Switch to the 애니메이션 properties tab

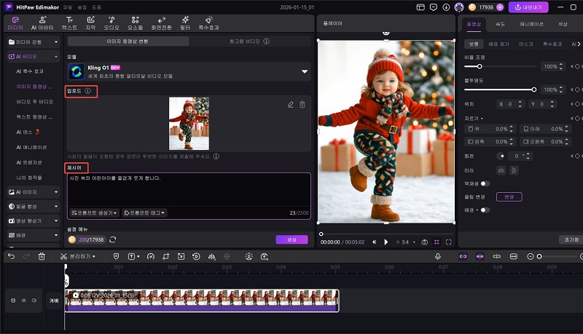[530, 24]
